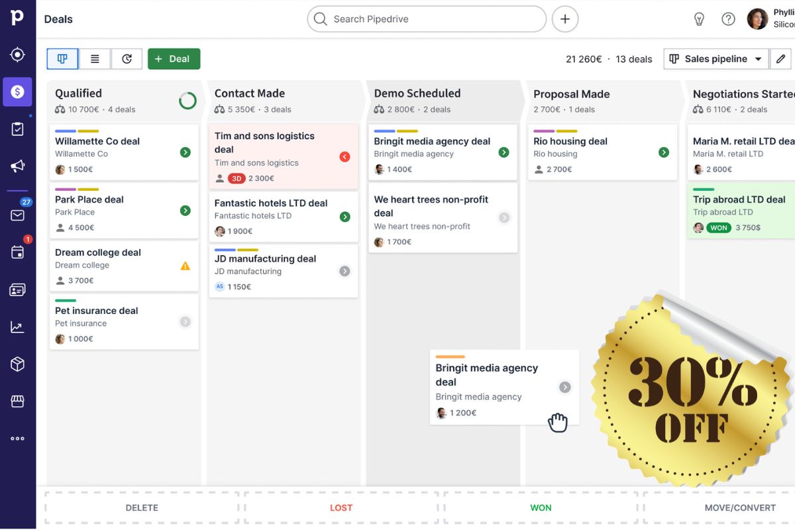The width and height of the screenshot is (795, 530).
Task: Open the profile menu via Phyllis avatar
Action: tap(757, 19)
